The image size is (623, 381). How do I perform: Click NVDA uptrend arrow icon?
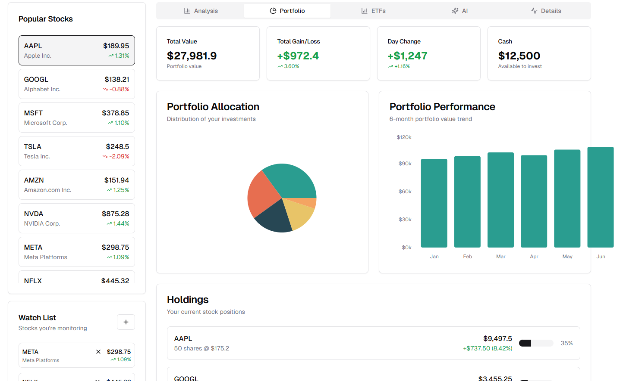click(x=109, y=224)
